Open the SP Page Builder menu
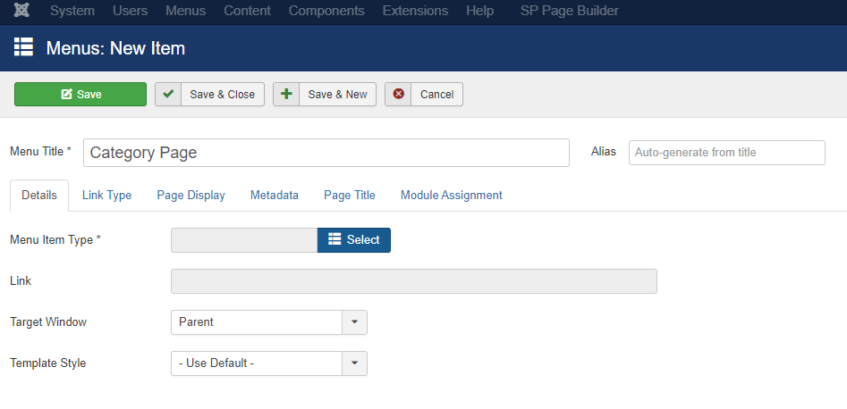The width and height of the screenshot is (847, 409). 570,11
